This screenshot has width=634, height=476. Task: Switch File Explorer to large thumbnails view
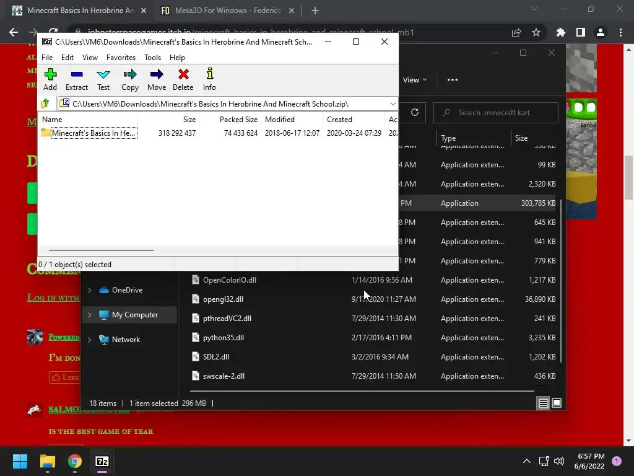[x=557, y=403]
